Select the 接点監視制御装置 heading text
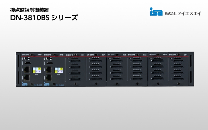This screenshot has width=208, height=130. click(x=29, y=10)
